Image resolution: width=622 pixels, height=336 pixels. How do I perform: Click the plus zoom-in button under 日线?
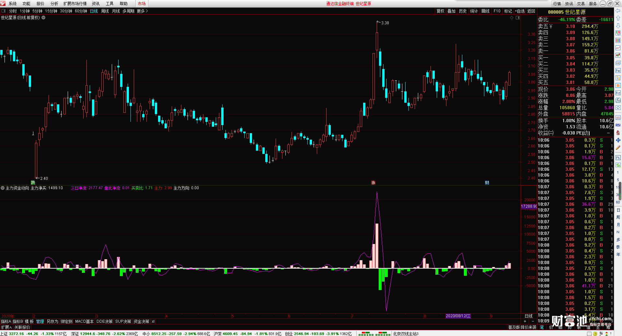(x=525, y=321)
